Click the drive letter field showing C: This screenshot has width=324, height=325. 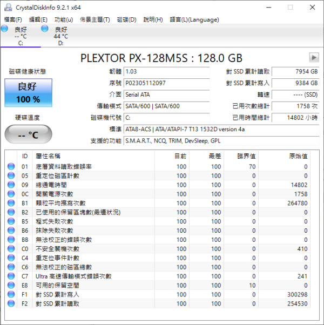click(x=167, y=118)
